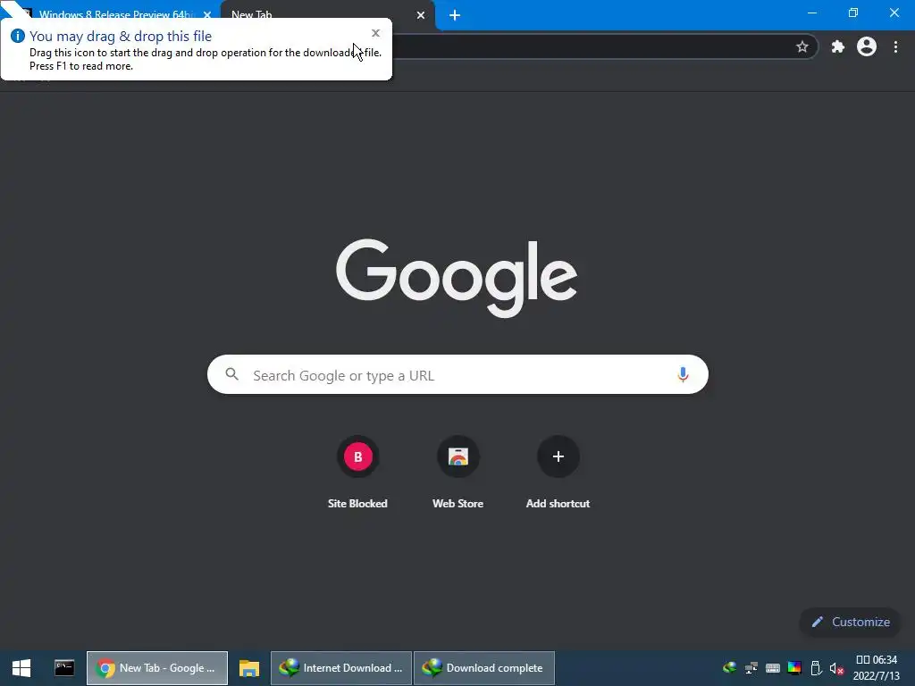Image resolution: width=915 pixels, height=686 pixels.
Task: Click the colorful display tray icon
Action: pos(794,668)
